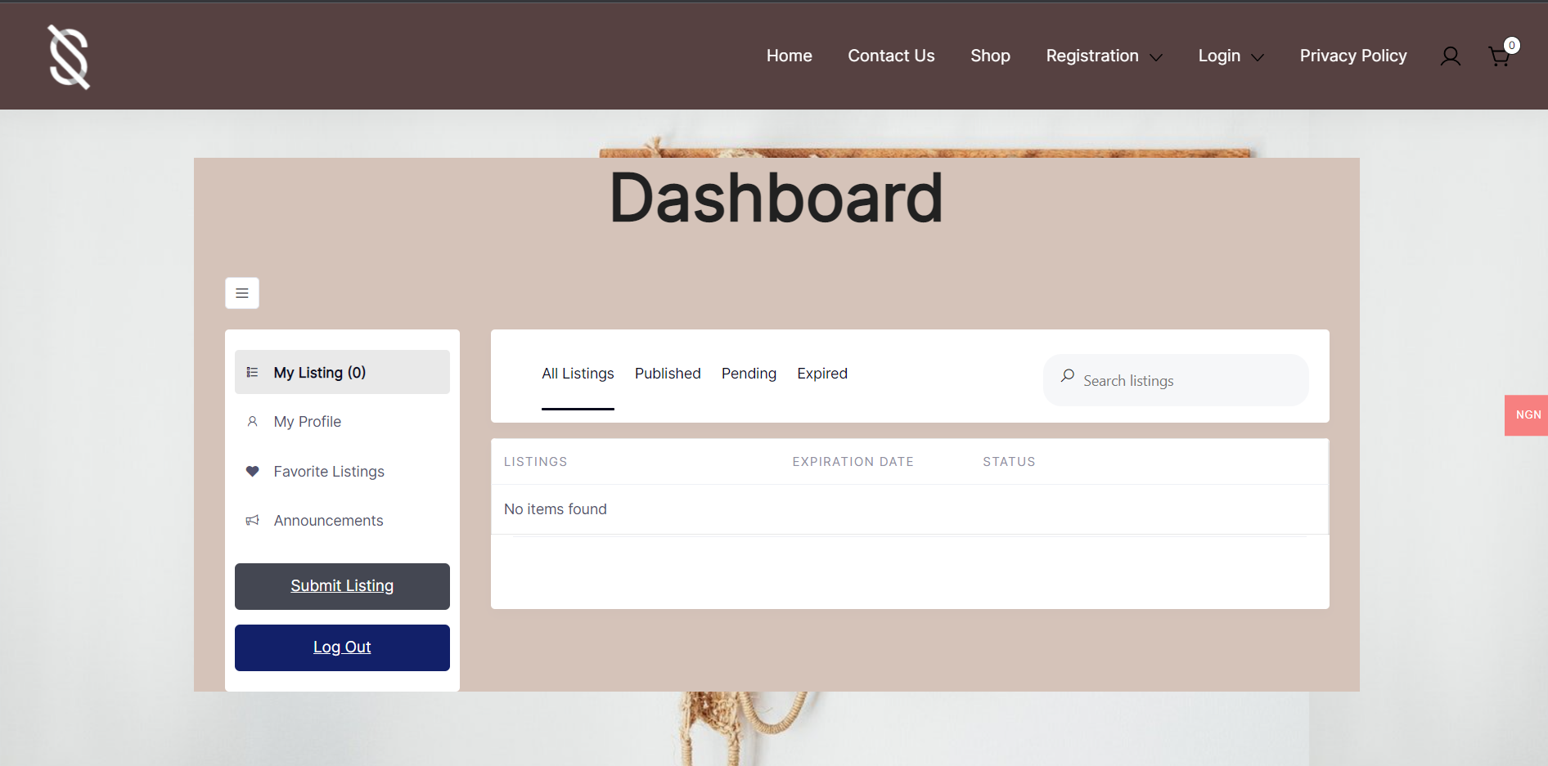Open the Shop menu item
This screenshot has width=1548, height=766.
990,56
